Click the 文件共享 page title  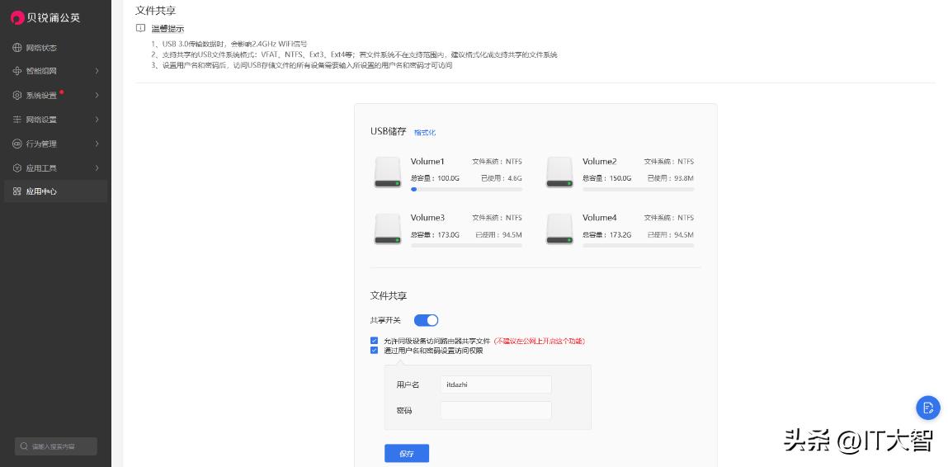[155, 10]
